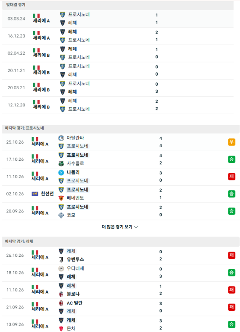Viewport: 240px width, 332px height.
Task: Click the Atalanta club crest icon
Action: tap(61, 138)
